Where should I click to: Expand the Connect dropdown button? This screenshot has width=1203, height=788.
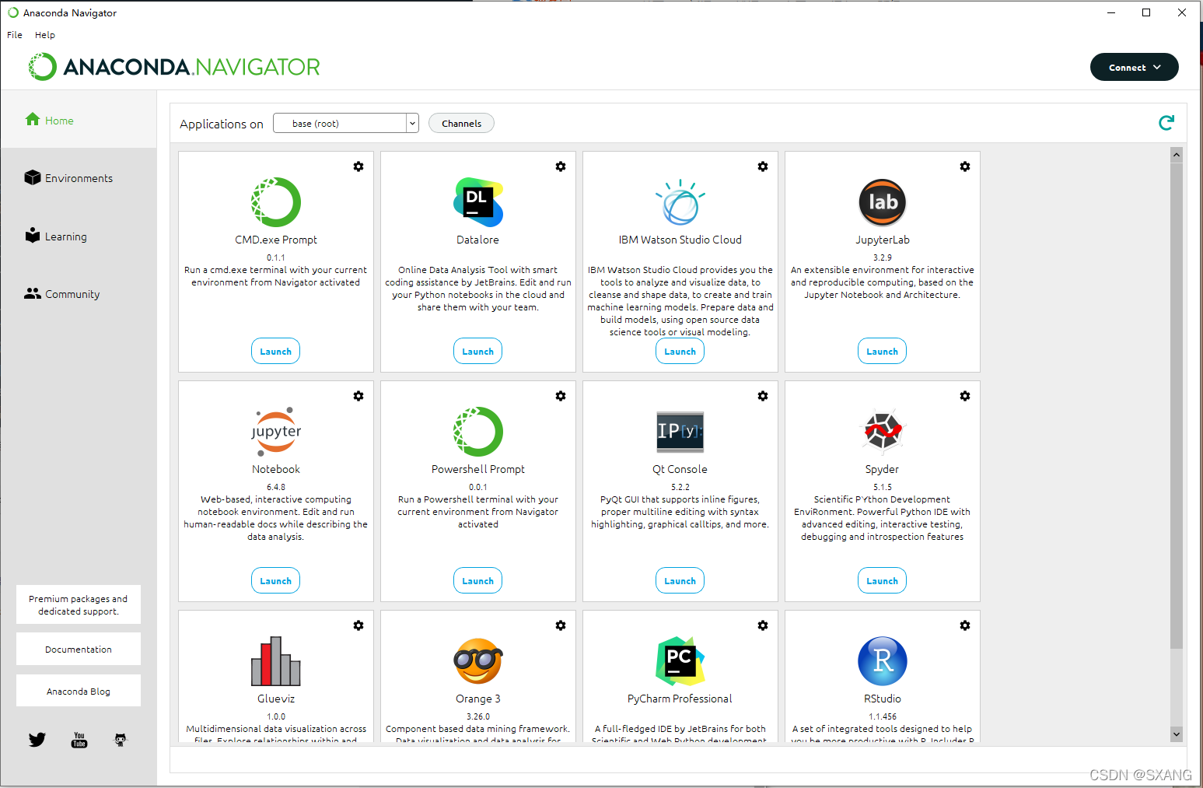click(x=1135, y=67)
